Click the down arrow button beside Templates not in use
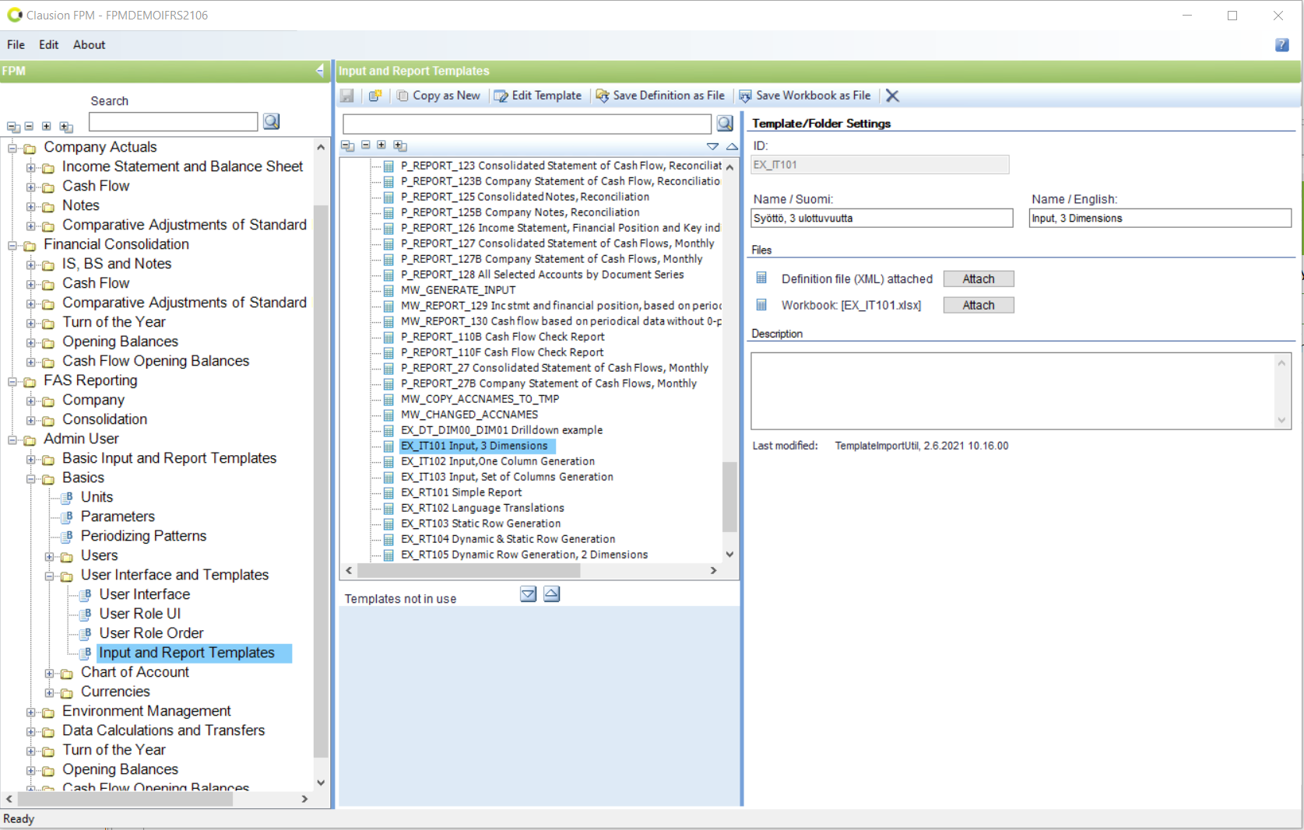Viewport: 1304px width, 830px height. coord(528,594)
